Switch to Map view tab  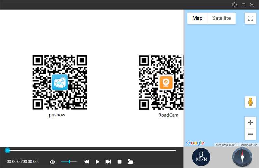pos(197,18)
